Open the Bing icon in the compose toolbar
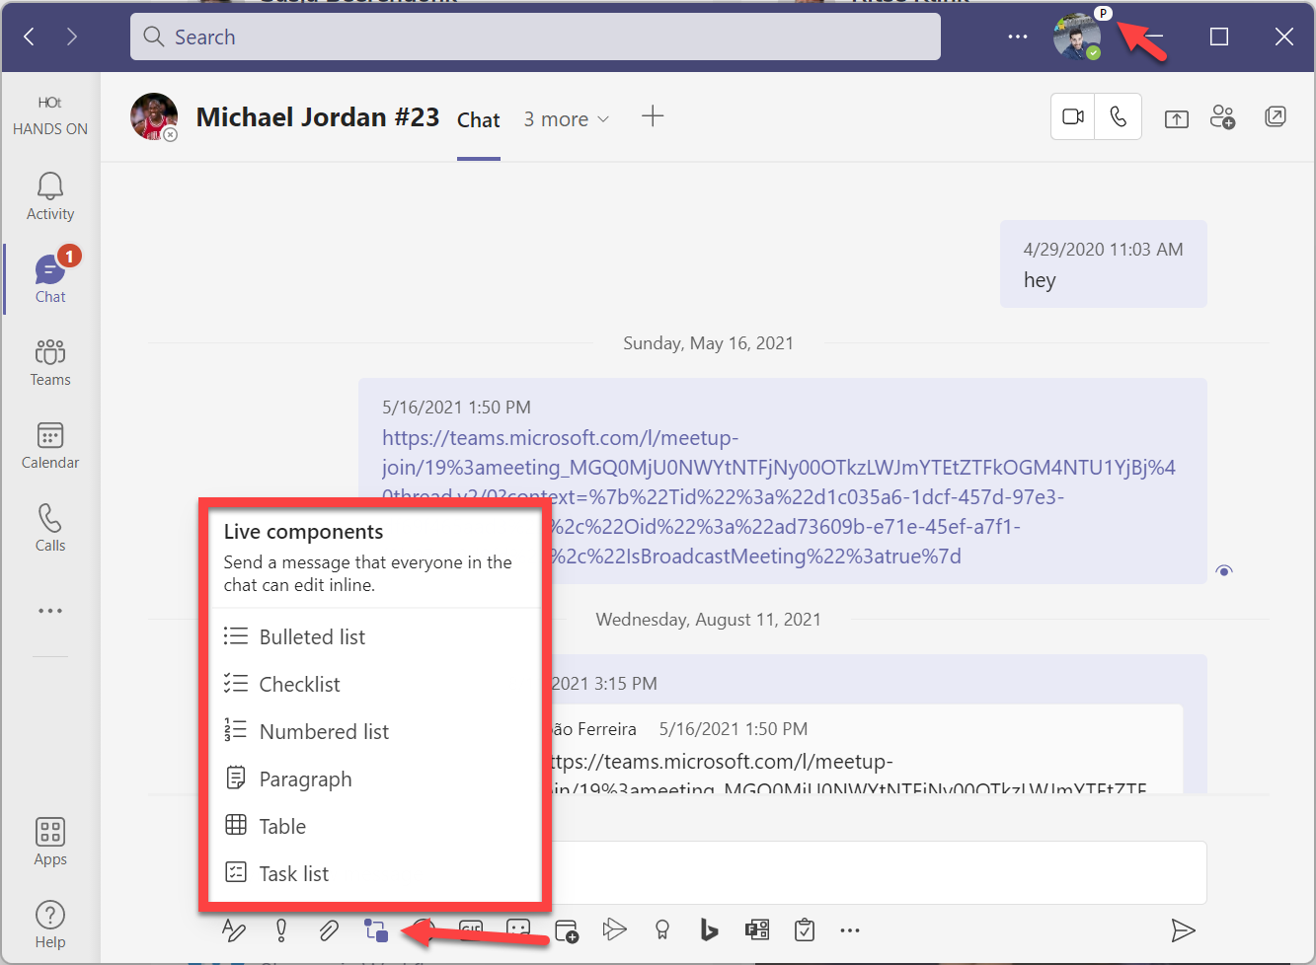The height and width of the screenshot is (965, 1316). [x=709, y=929]
